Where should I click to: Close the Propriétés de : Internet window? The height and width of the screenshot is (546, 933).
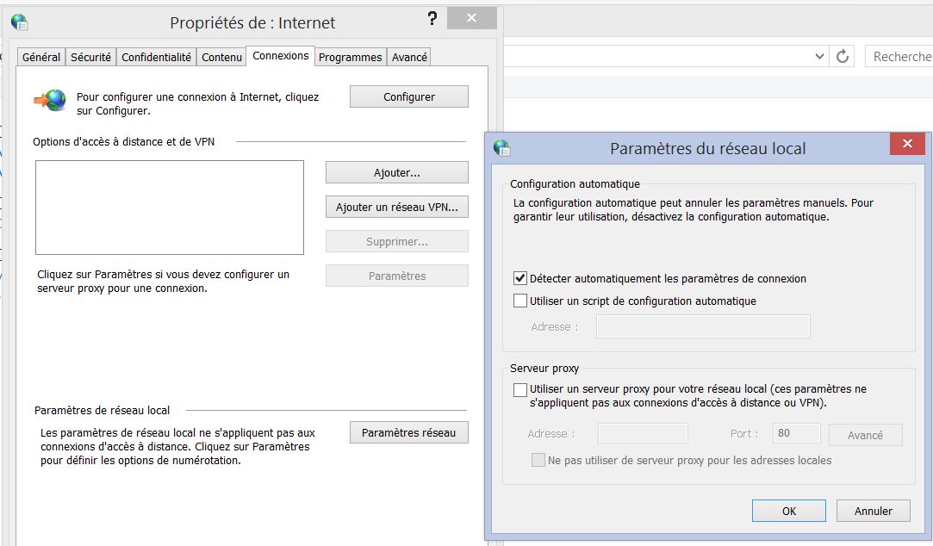click(471, 18)
